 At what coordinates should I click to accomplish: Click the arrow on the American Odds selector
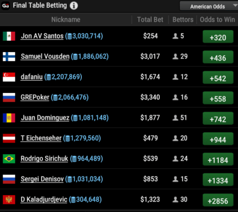[235, 6]
